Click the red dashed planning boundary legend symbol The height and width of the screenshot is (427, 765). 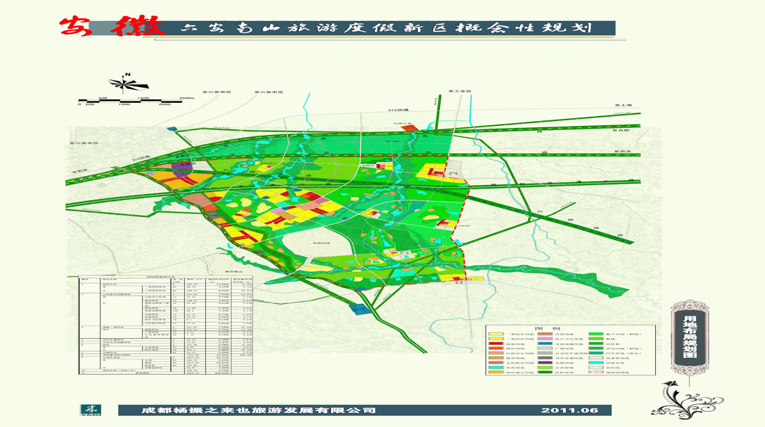pyautogui.click(x=596, y=373)
